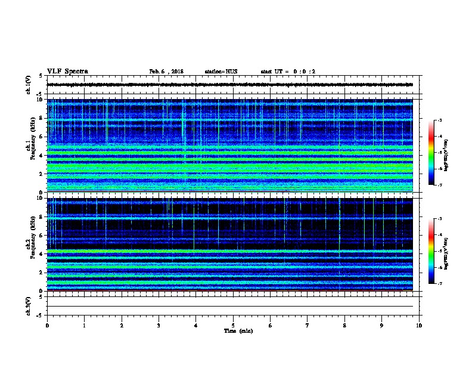This screenshot has height=365, width=472.
Task: Click the 'VLF Spectra' plot title
Action: coord(67,72)
